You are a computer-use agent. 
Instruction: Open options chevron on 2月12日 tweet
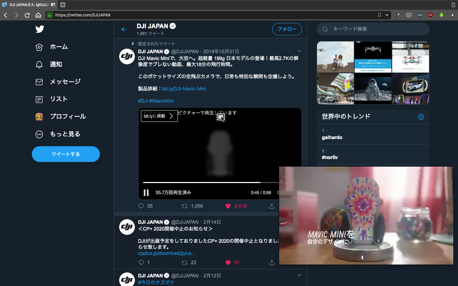tap(299, 275)
